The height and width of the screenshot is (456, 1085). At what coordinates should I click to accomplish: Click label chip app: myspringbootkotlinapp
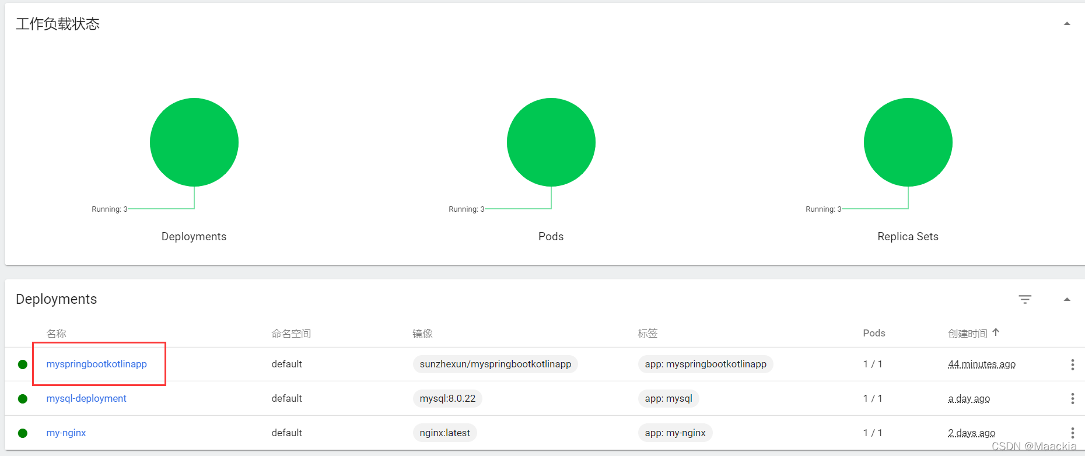(706, 364)
